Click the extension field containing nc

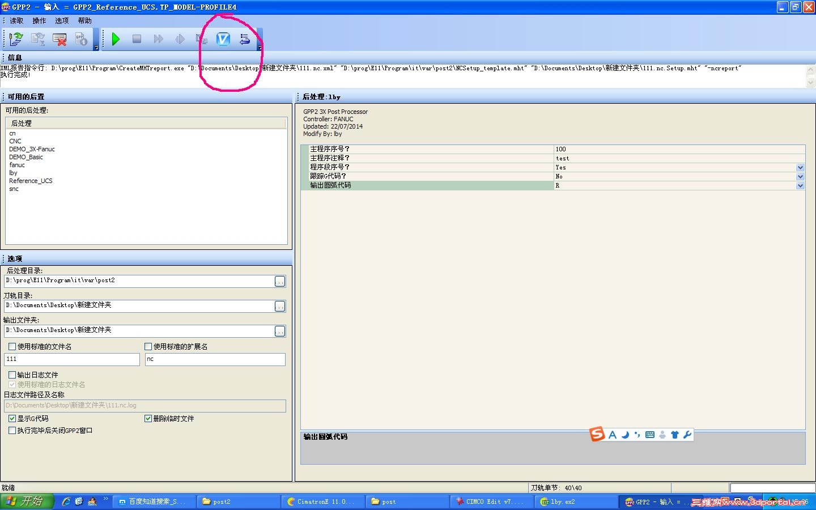[x=215, y=359]
